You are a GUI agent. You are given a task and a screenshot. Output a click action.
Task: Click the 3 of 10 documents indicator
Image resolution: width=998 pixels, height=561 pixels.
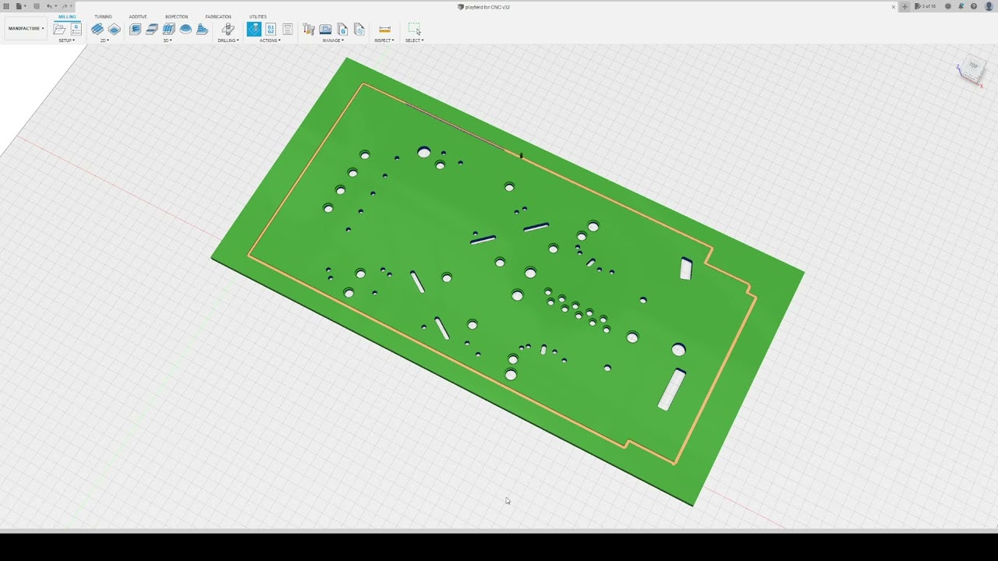926,6
